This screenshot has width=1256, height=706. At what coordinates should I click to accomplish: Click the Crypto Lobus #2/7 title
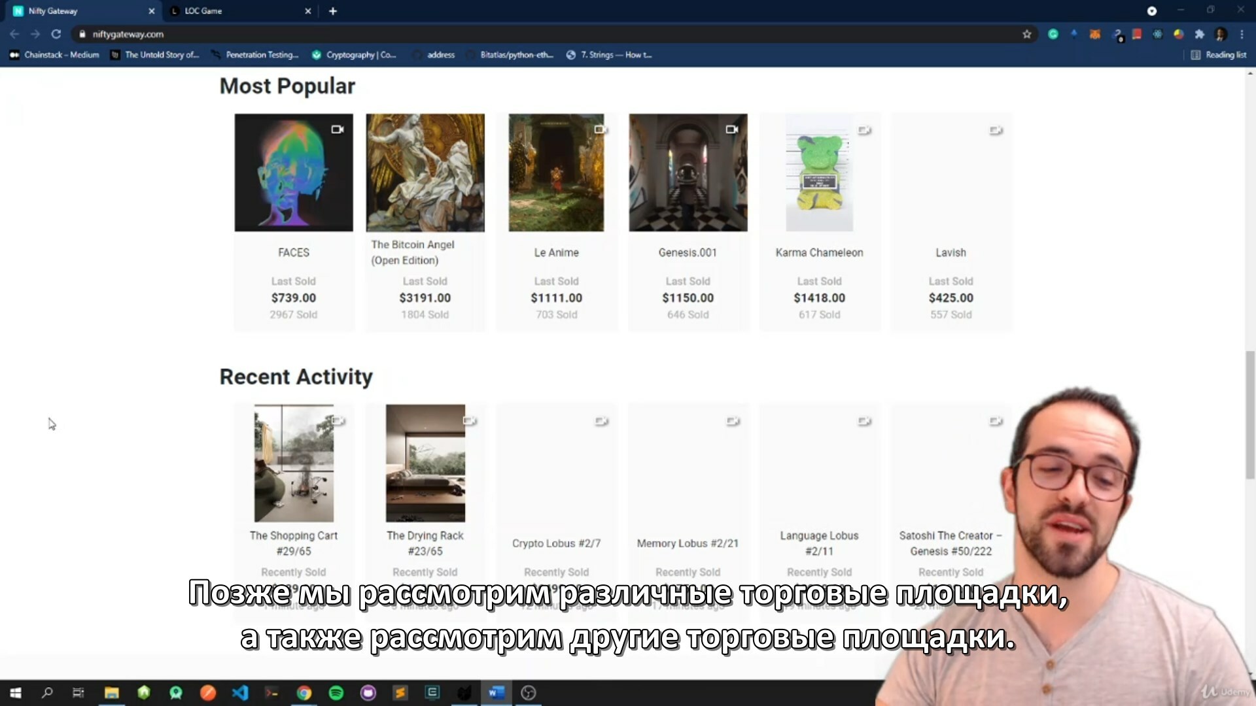[x=557, y=543]
